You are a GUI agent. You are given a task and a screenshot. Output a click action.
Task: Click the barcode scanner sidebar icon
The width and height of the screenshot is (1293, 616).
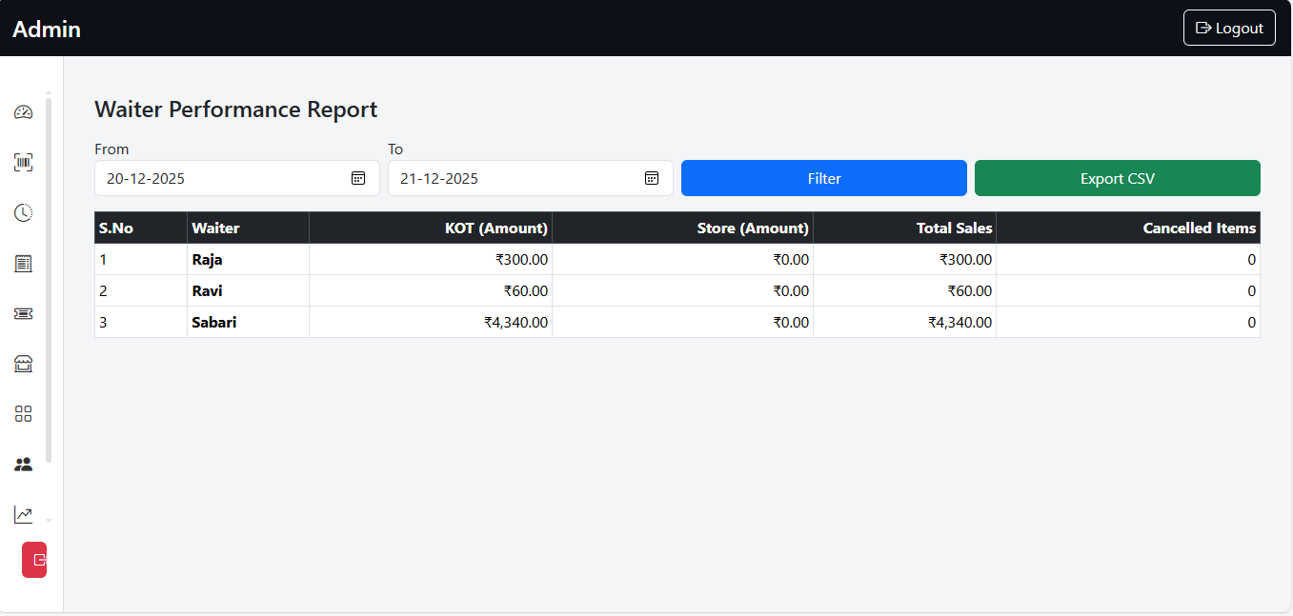(x=24, y=163)
